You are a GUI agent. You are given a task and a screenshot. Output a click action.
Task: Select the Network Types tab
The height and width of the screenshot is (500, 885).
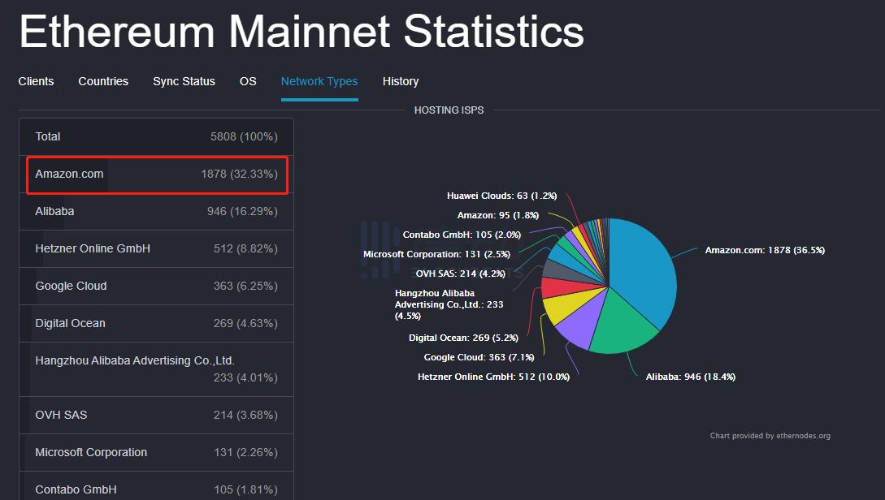(x=319, y=81)
